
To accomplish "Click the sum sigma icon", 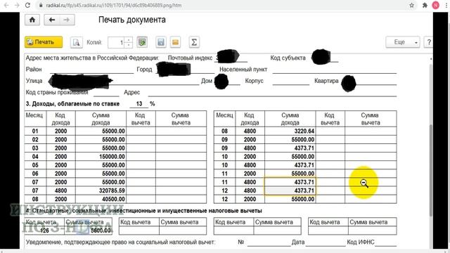I will 194,42.
